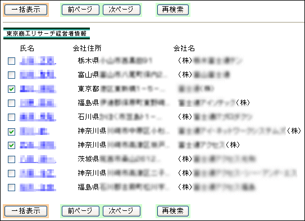This screenshot has width=305, height=221.
Task: Click the 茨城県 address text
Action: 119,159
